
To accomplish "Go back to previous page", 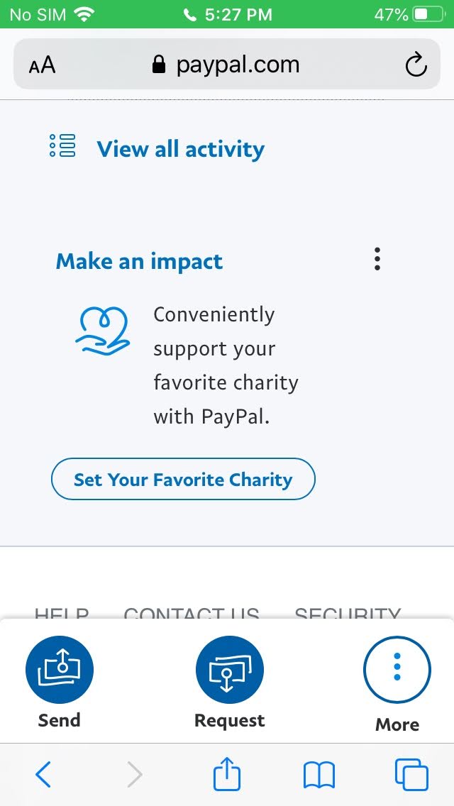I will (x=43, y=774).
